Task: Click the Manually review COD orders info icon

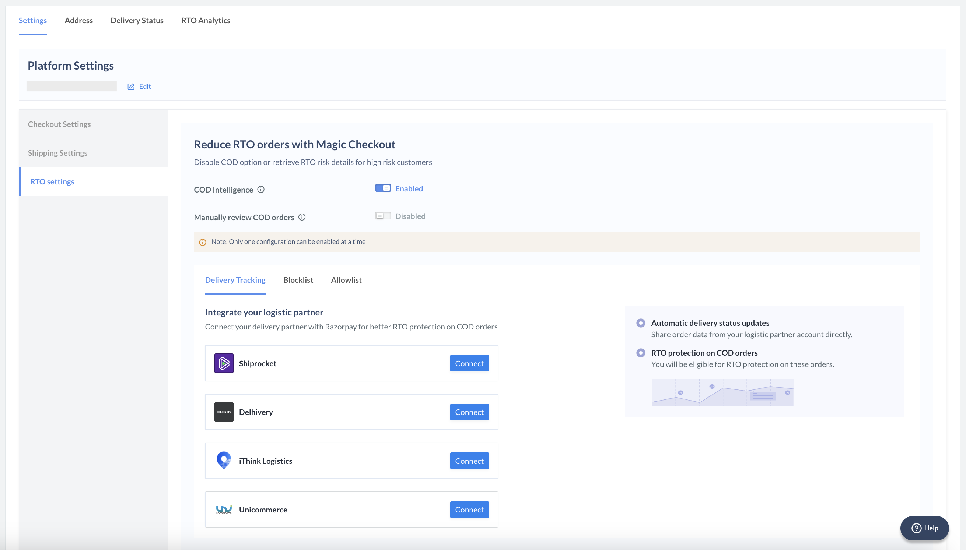Action: point(302,217)
